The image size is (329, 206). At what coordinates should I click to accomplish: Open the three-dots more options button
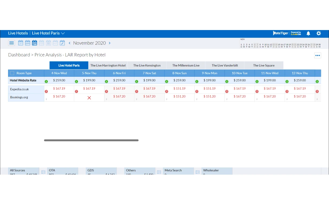tap(318, 56)
